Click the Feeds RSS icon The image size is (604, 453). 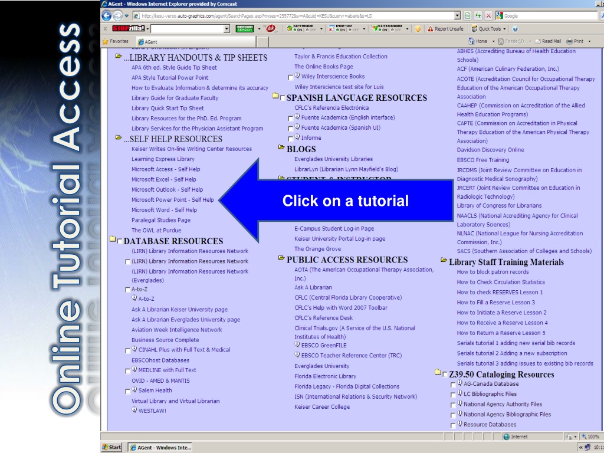501,41
